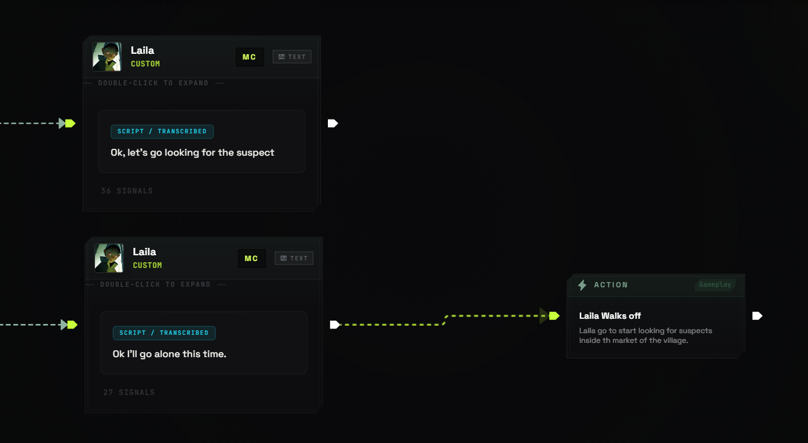Screen dimensions: 808x443
Task: Click green input port of top node
Action: tap(70, 123)
